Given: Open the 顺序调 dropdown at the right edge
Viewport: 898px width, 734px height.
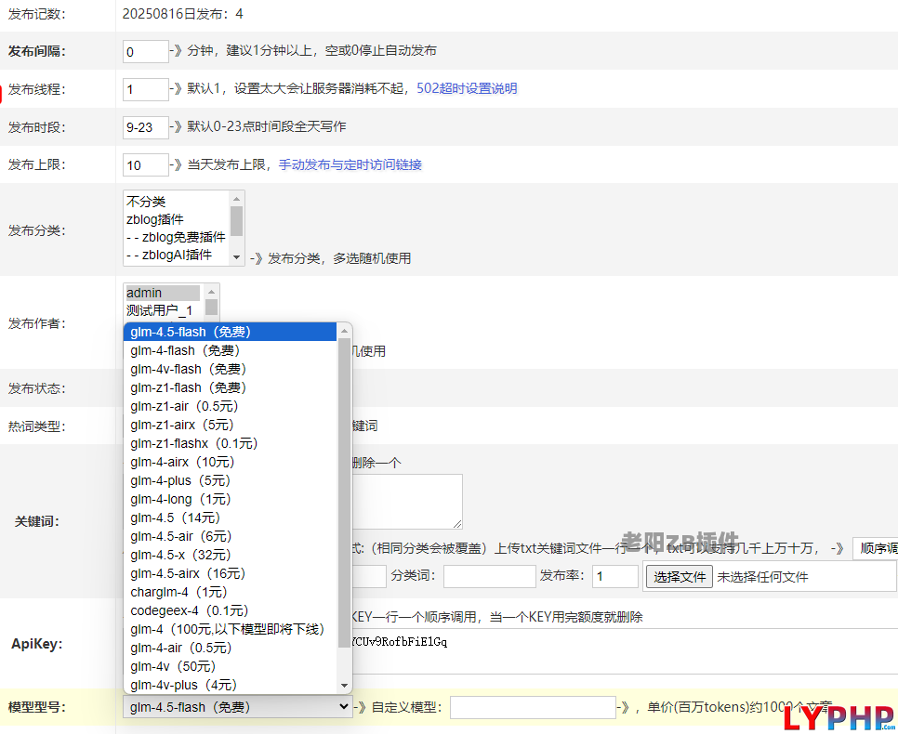Looking at the screenshot, I should click(x=875, y=548).
